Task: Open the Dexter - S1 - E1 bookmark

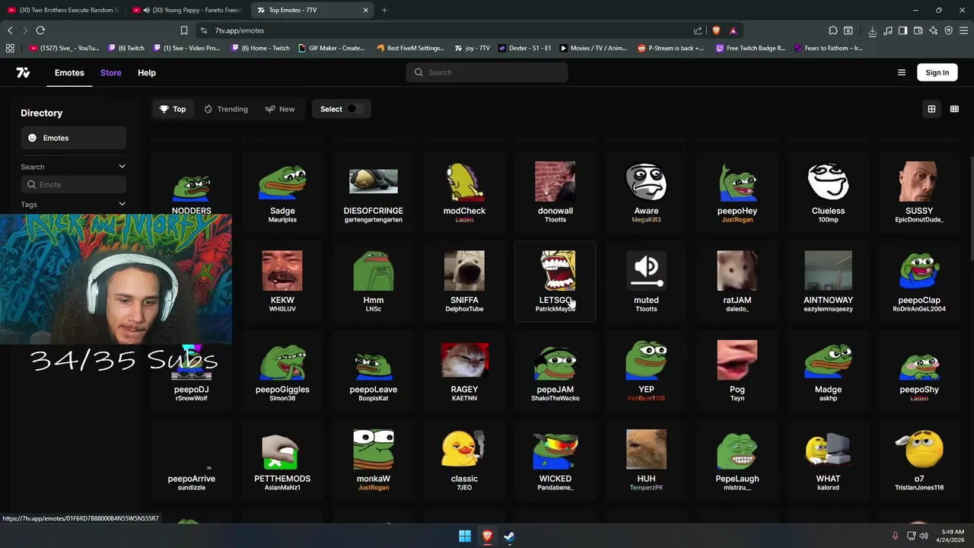Action: tap(525, 48)
